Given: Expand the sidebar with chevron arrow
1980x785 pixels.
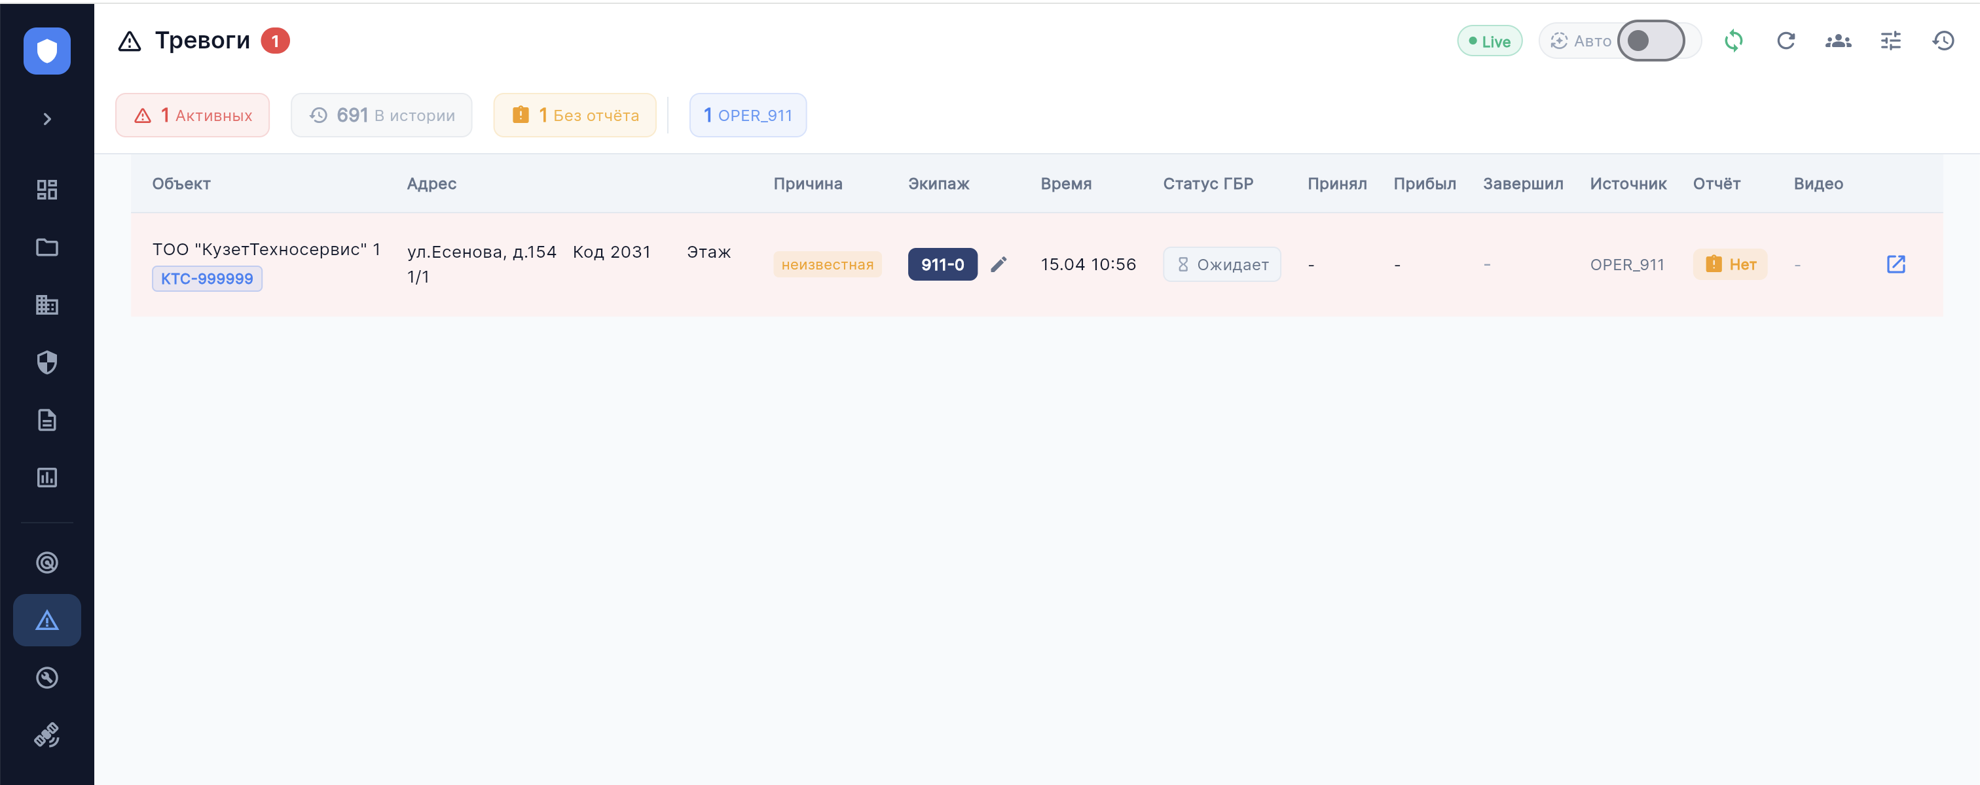Looking at the screenshot, I should pos(47,119).
